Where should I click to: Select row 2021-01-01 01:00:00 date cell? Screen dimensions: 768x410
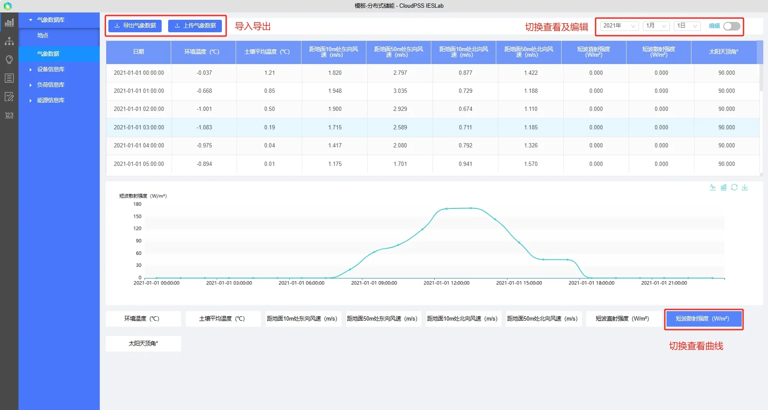tap(139, 91)
